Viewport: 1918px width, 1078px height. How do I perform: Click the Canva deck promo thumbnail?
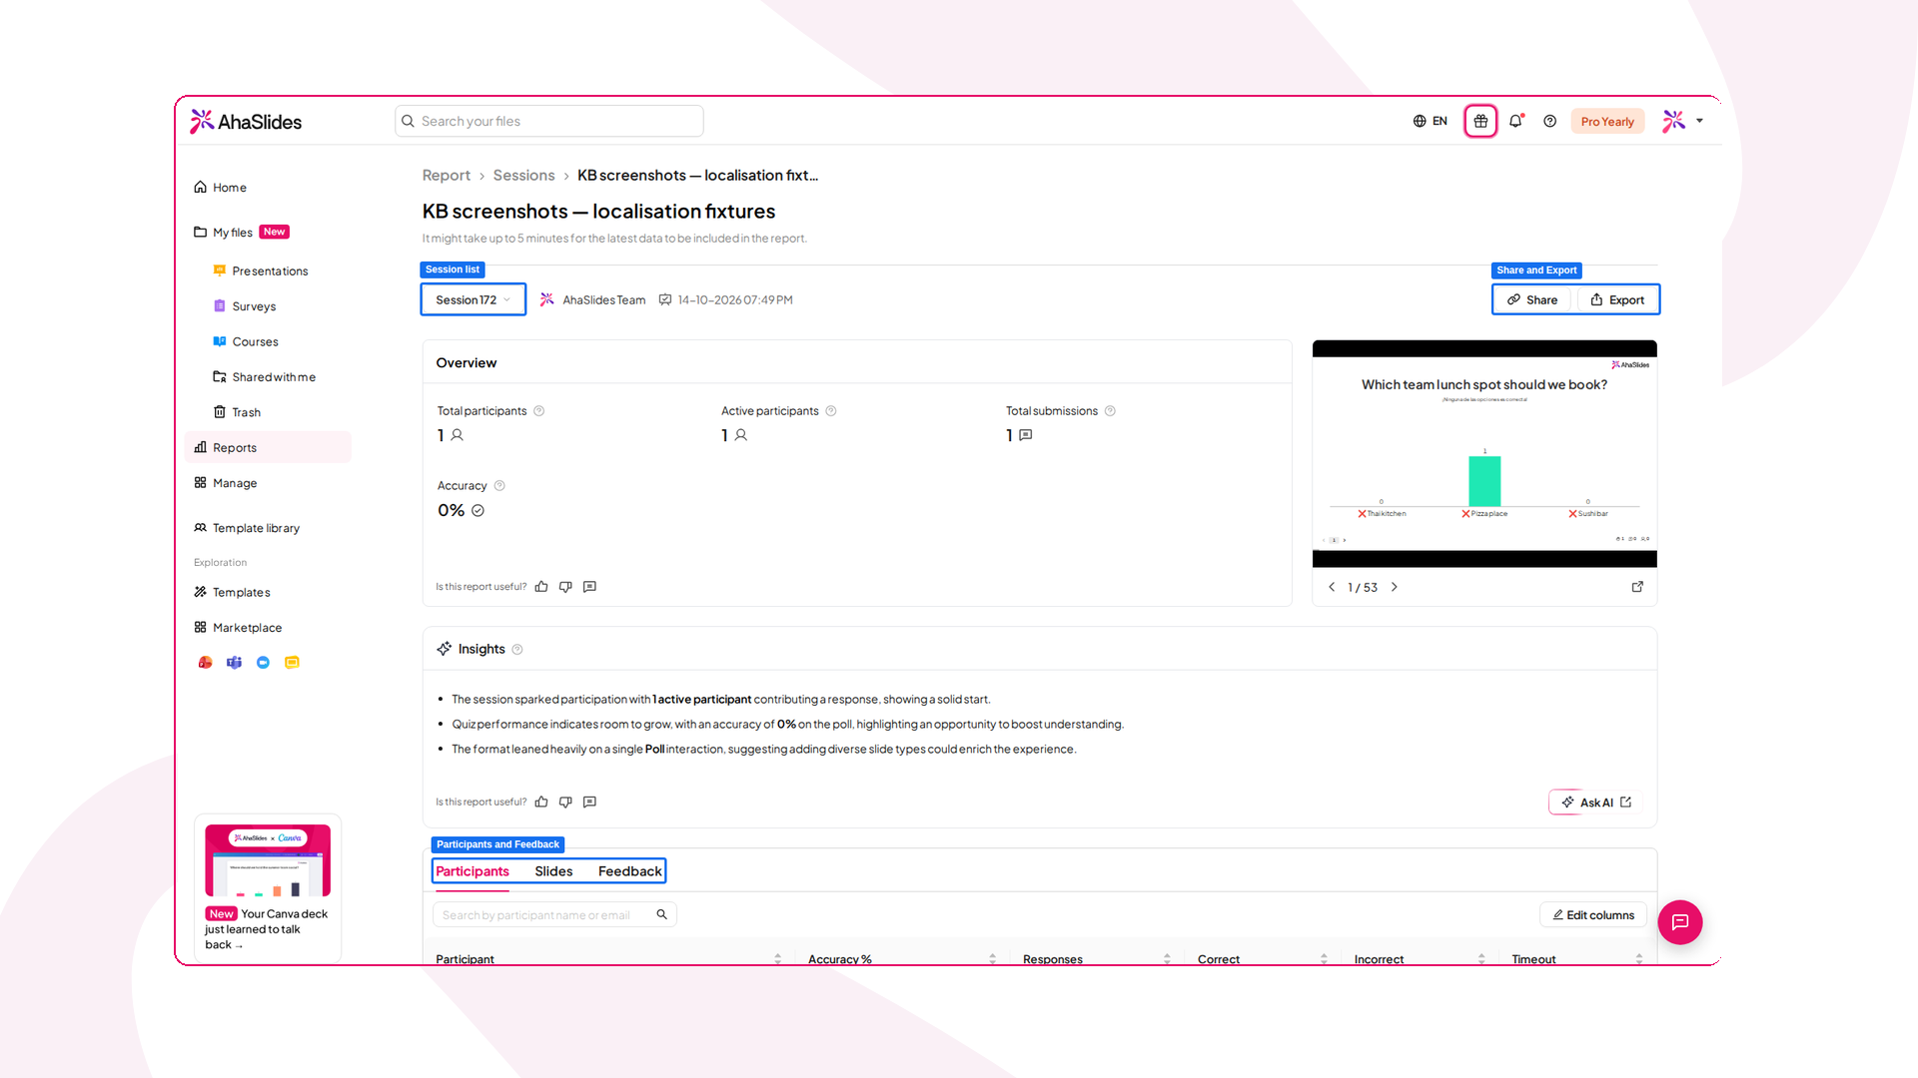pyautogui.click(x=268, y=860)
